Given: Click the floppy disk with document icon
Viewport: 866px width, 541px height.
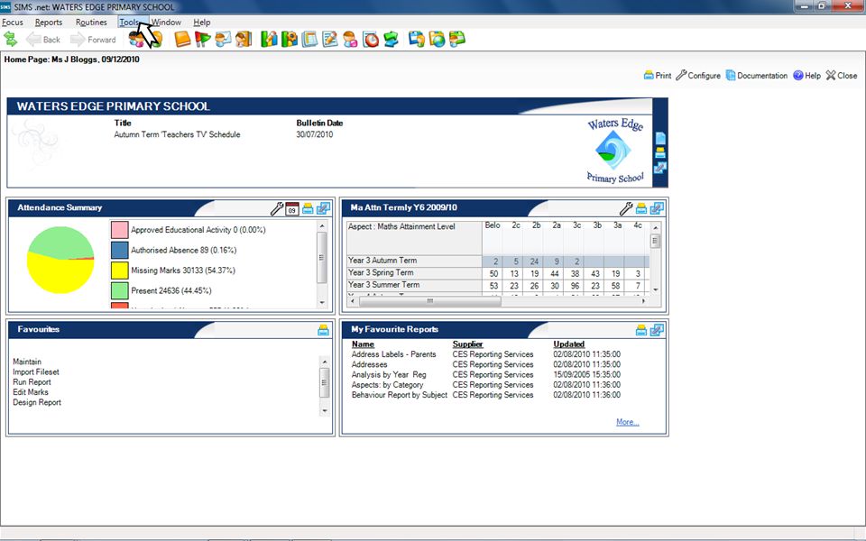Looking at the screenshot, I should [417, 39].
